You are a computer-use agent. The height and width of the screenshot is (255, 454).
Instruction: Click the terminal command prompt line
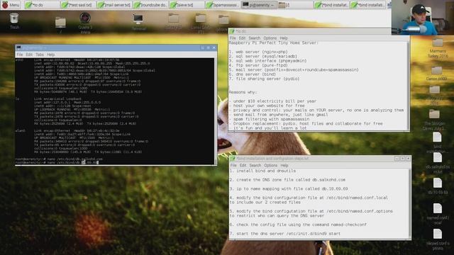tap(57, 162)
